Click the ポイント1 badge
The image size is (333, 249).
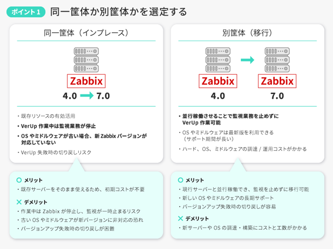26,12
